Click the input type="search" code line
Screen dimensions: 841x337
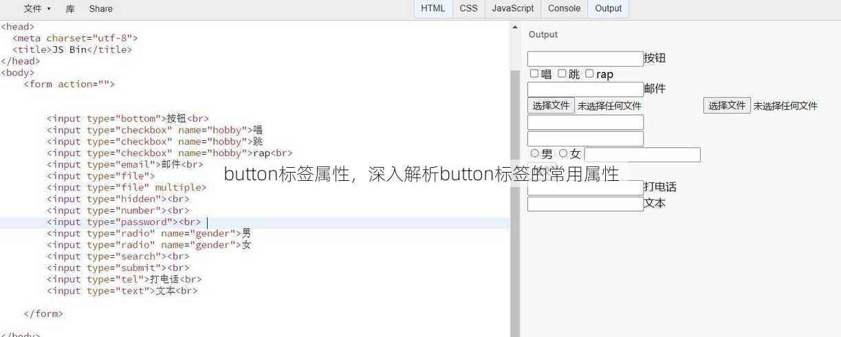pos(118,257)
